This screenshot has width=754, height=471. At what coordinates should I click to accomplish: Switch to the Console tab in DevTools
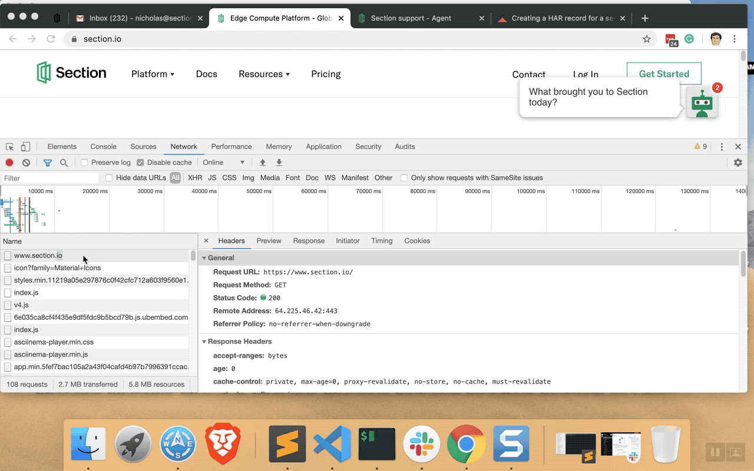click(x=103, y=147)
